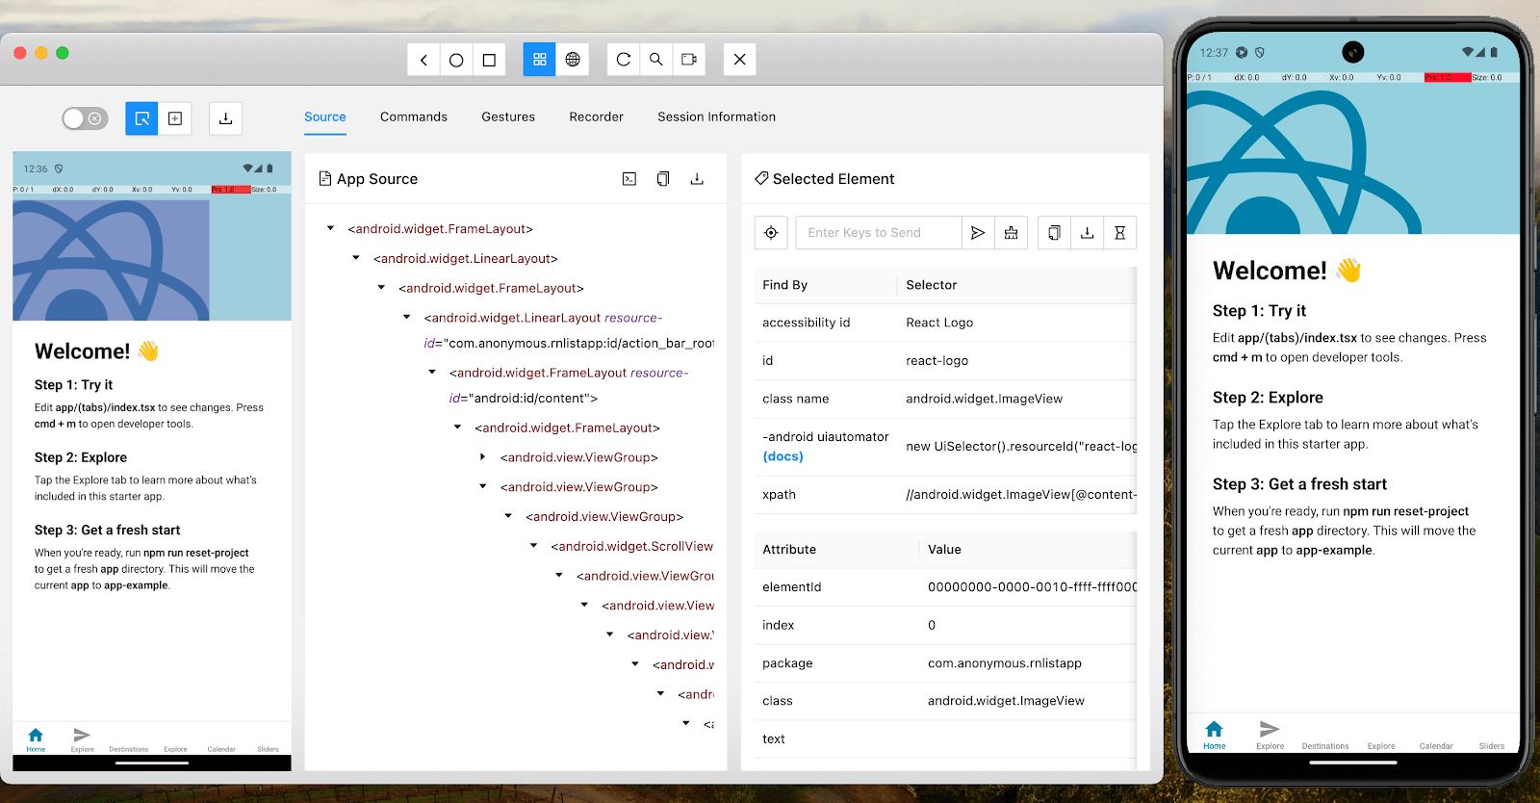
Task: Click the device Back button icon
Action: (423, 60)
